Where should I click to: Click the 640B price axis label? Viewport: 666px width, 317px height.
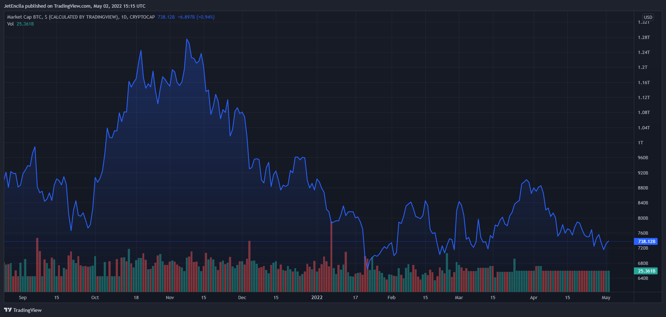click(x=643, y=278)
